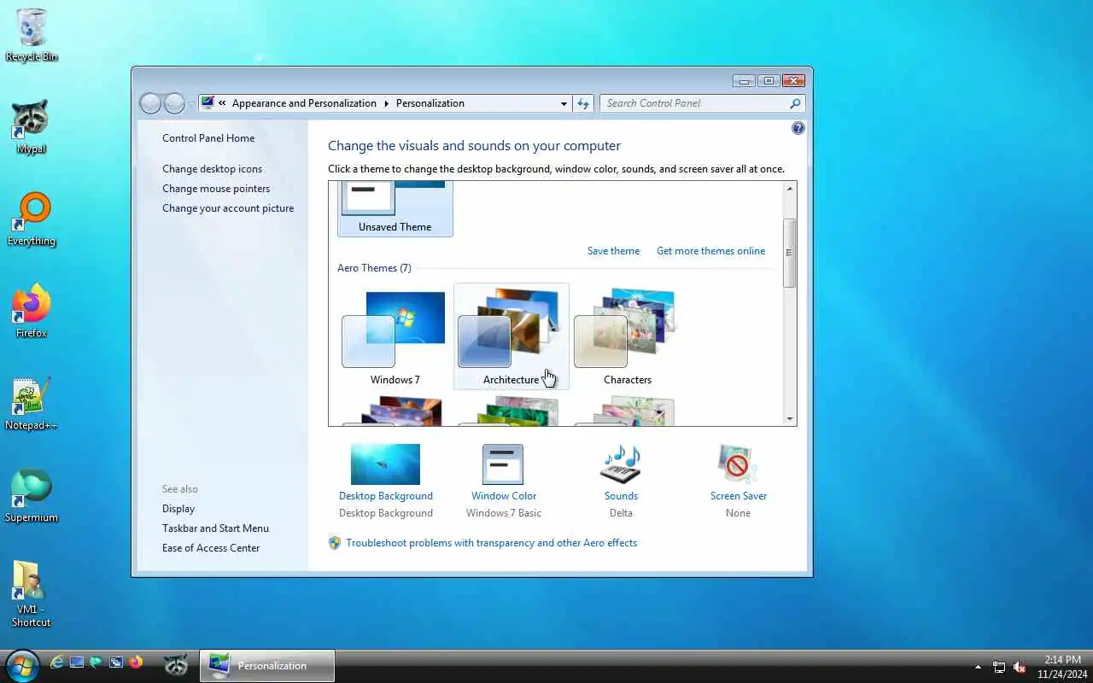Open Taskbar and Start Menu link
Viewport: 1093px width, 683px height.
(215, 528)
